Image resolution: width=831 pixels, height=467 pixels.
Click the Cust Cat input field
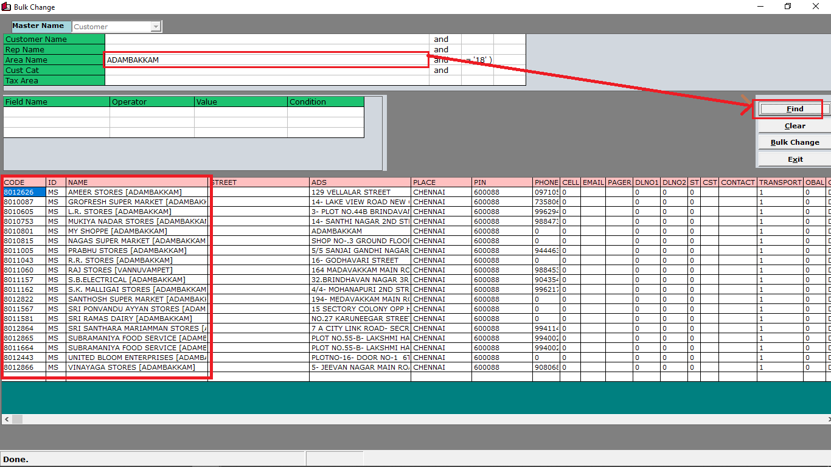coord(267,71)
